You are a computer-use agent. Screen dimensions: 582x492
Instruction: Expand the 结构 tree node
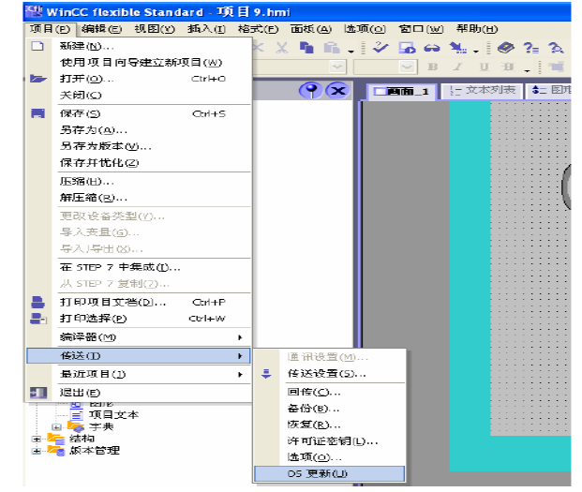36,439
